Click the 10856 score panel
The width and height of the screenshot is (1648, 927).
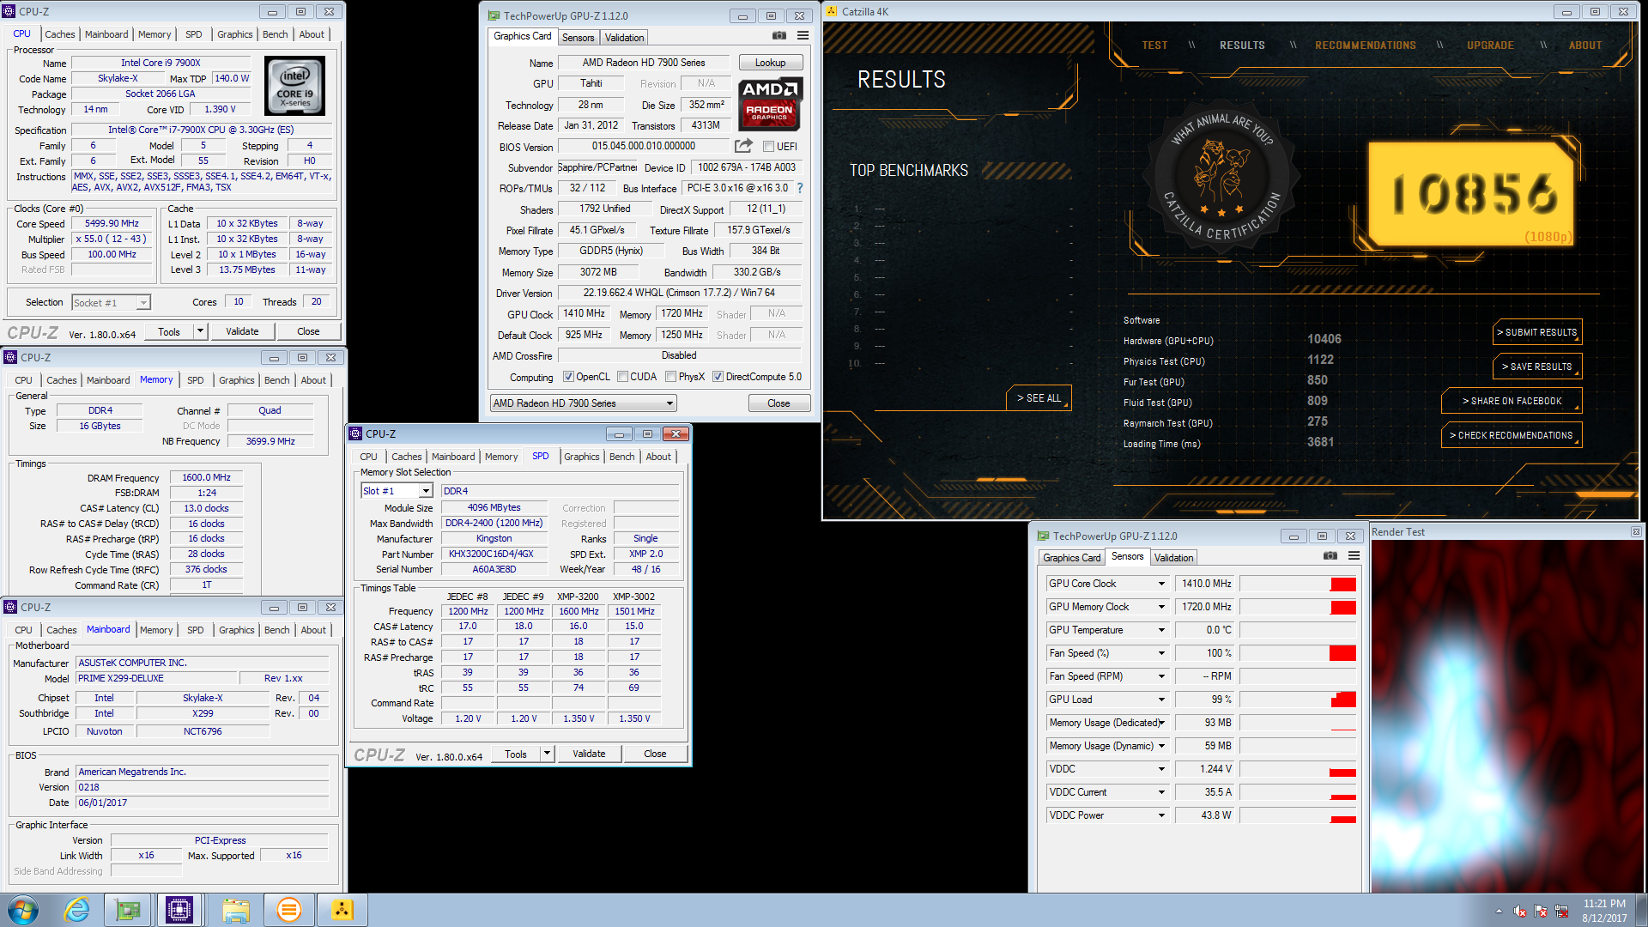1471,194
